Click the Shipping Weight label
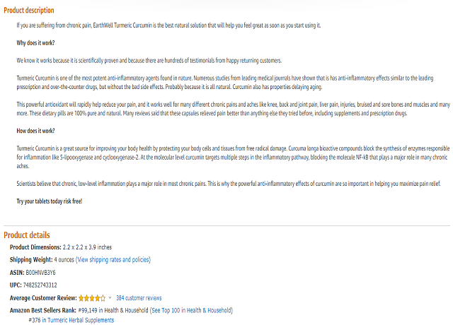453x325 pixels. pos(31,259)
